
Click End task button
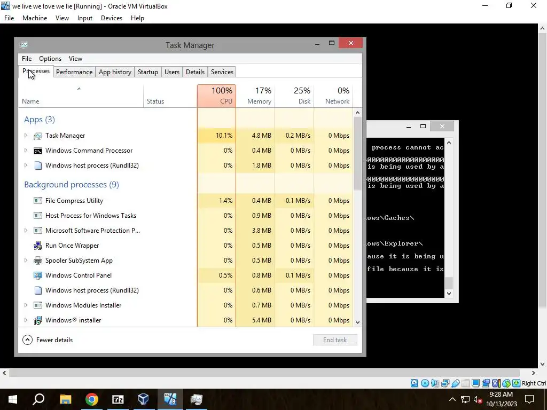coord(335,340)
